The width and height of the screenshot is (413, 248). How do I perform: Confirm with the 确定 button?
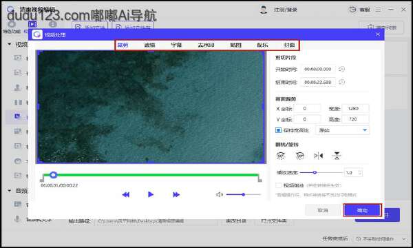point(363,210)
